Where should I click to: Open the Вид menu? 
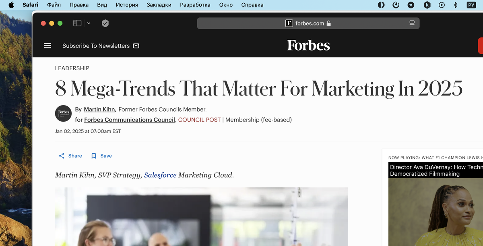[x=102, y=5]
